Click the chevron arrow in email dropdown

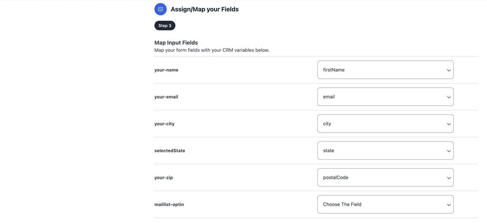pos(448,97)
